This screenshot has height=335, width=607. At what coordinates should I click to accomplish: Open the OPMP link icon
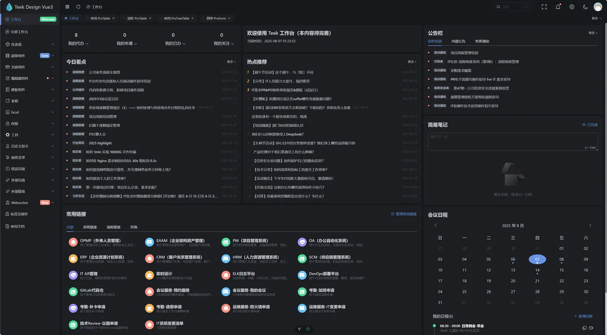point(73,242)
